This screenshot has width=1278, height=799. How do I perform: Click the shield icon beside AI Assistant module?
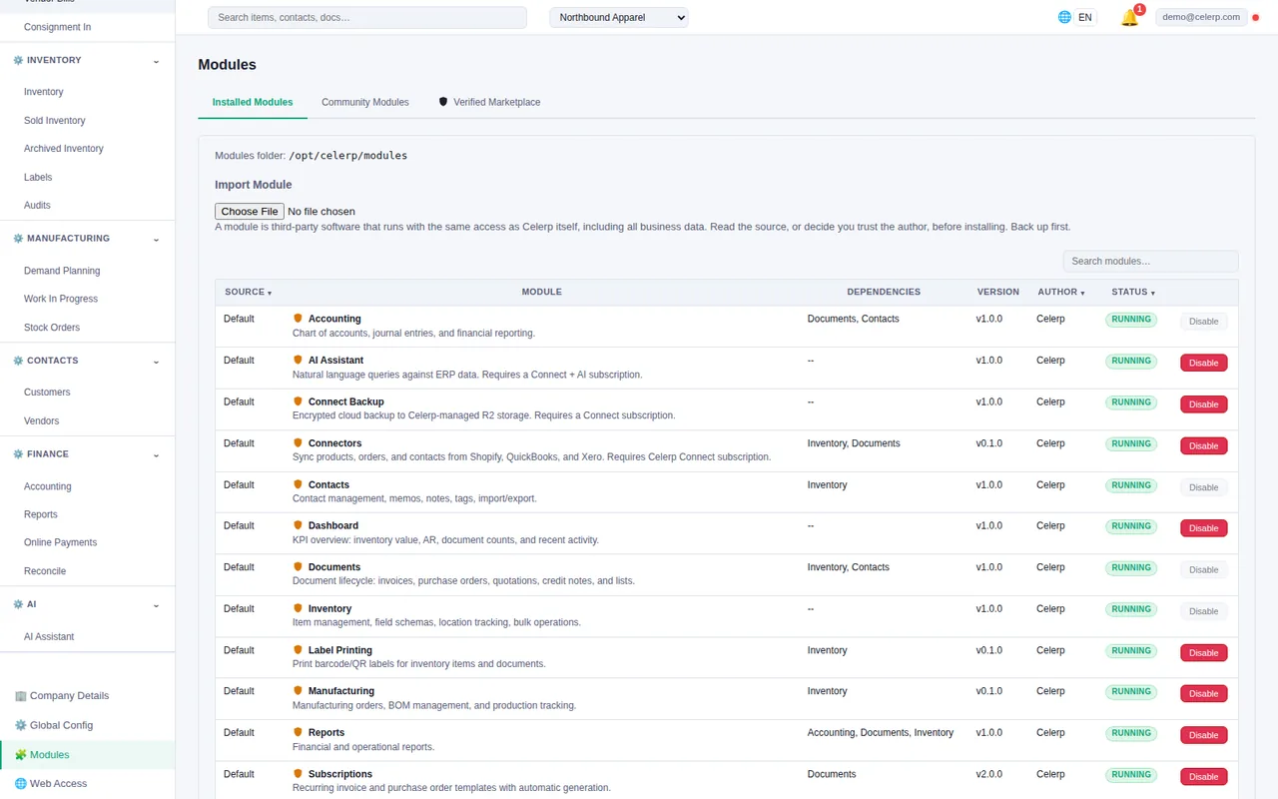[x=298, y=360]
